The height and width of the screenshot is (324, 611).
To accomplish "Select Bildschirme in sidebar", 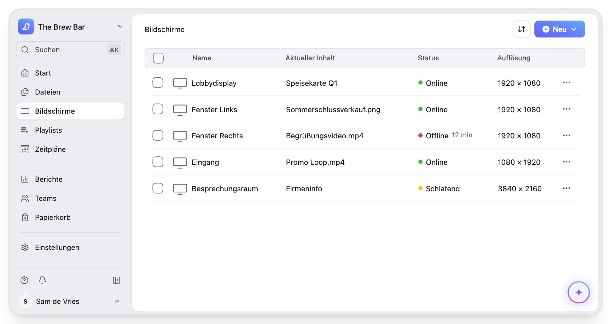I will (x=70, y=111).
